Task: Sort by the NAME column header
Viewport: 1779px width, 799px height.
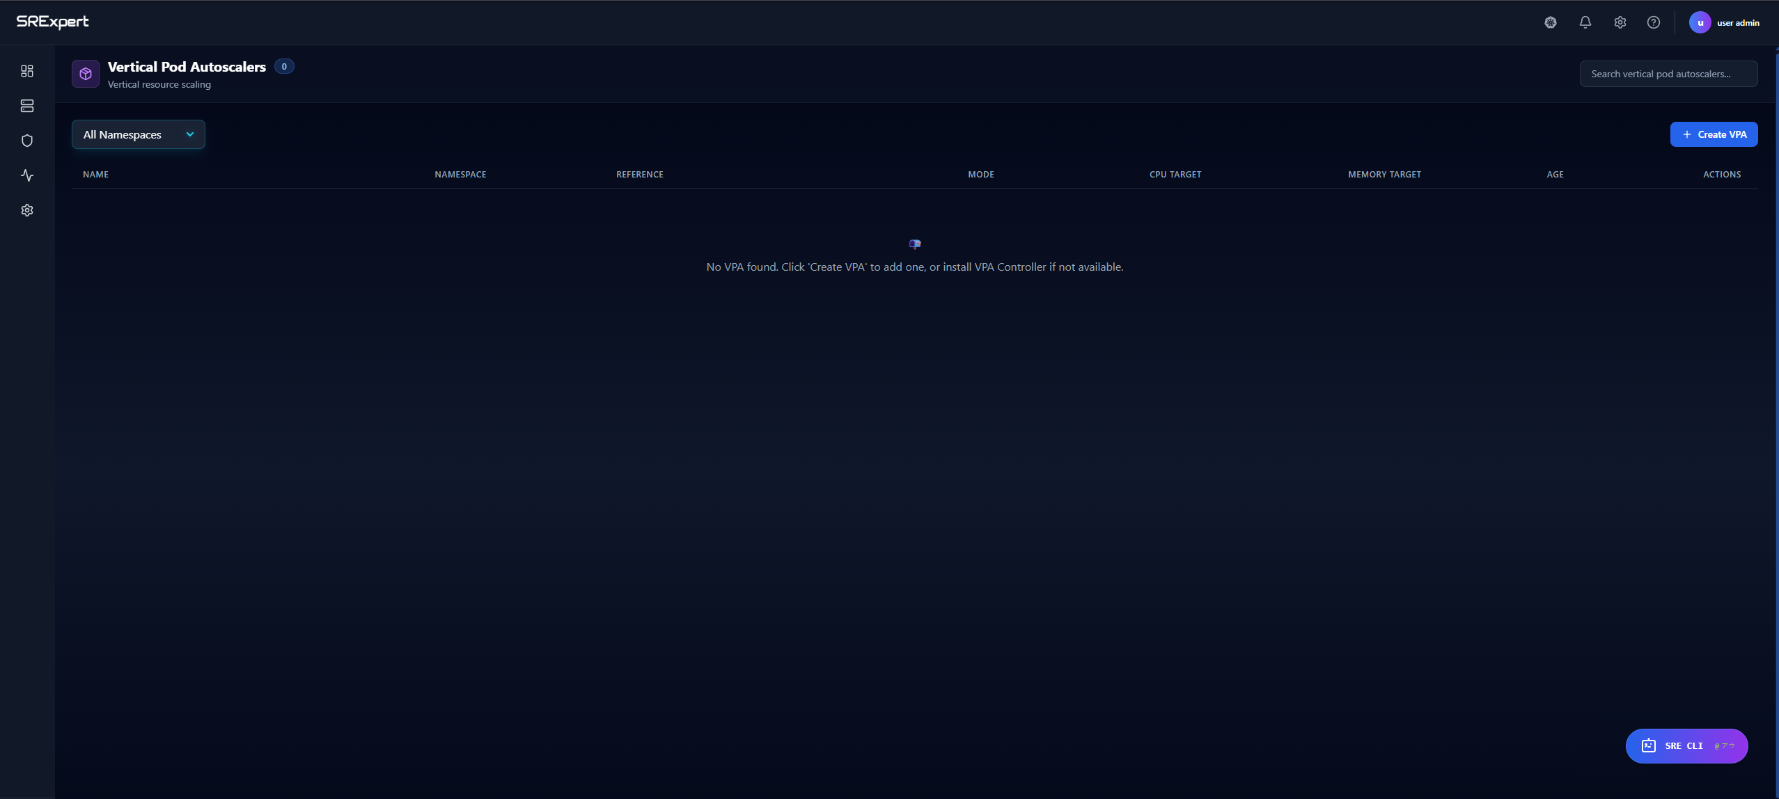Action: pyautogui.click(x=95, y=175)
